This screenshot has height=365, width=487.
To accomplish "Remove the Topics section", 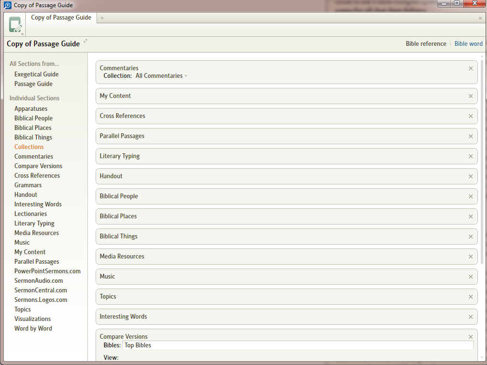I will click(x=471, y=297).
